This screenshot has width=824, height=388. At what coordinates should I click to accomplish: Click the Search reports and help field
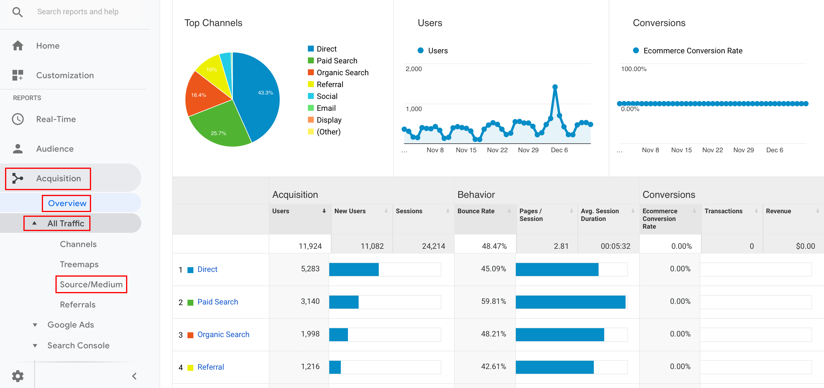[78, 12]
